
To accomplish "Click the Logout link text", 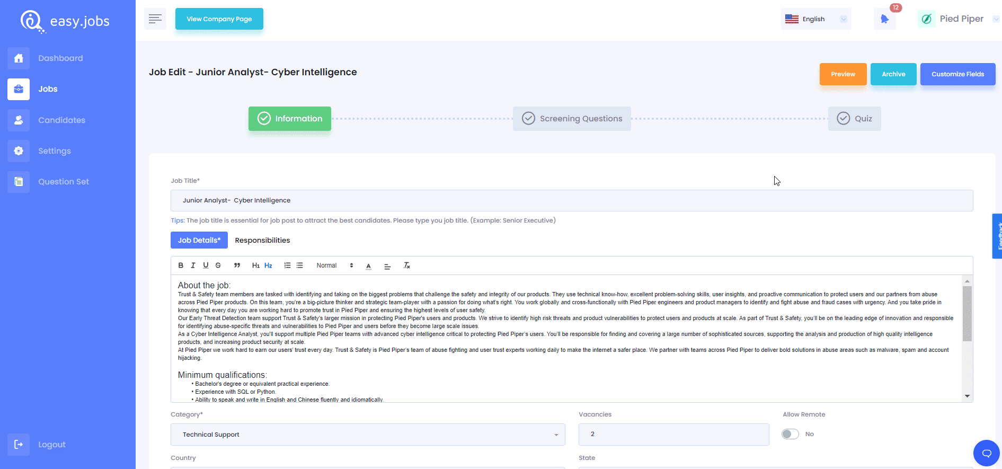I will point(52,445).
